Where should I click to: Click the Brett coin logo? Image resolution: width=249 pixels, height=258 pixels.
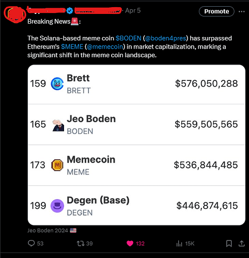click(x=57, y=84)
